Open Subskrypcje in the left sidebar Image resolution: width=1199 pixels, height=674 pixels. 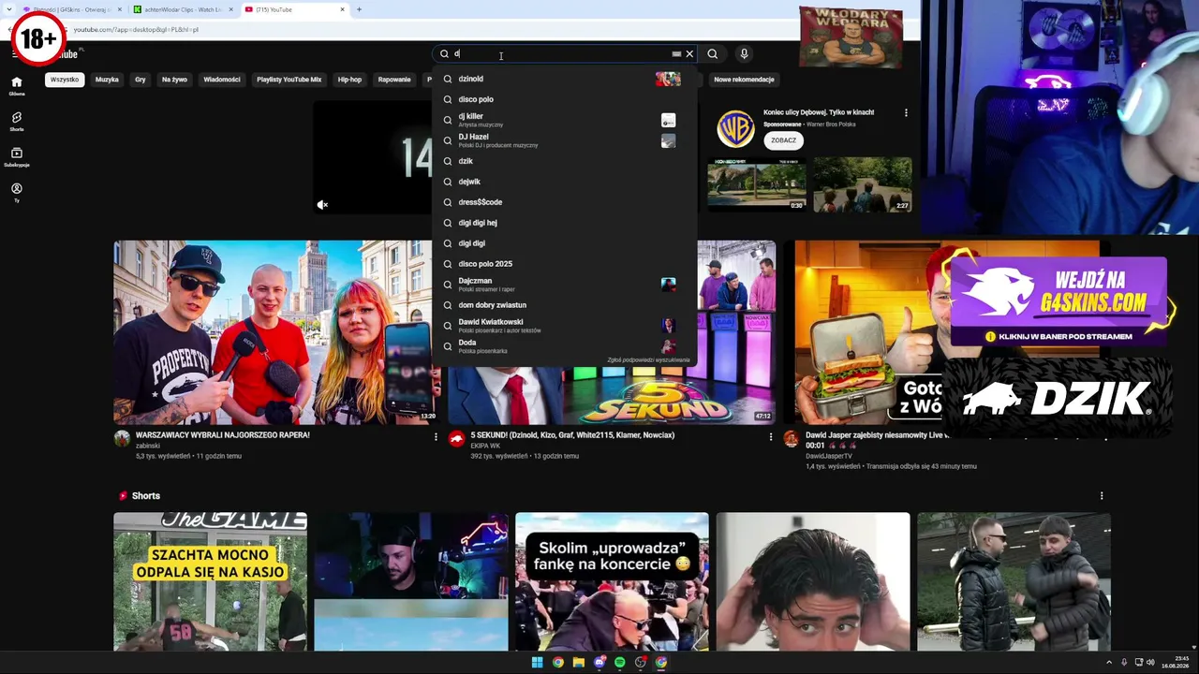pos(16,156)
